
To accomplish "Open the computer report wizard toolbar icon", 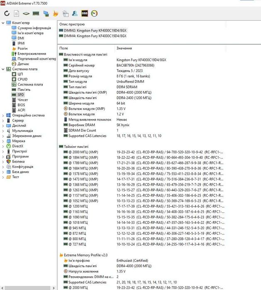I will [x=66, y=14].
